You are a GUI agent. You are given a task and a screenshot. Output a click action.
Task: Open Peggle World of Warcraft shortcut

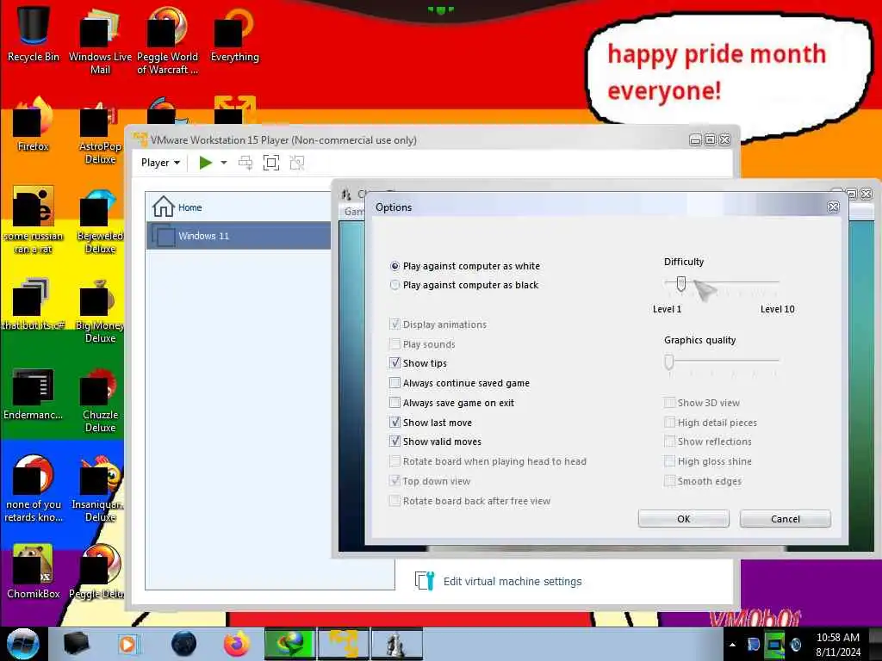click(167, 40)
